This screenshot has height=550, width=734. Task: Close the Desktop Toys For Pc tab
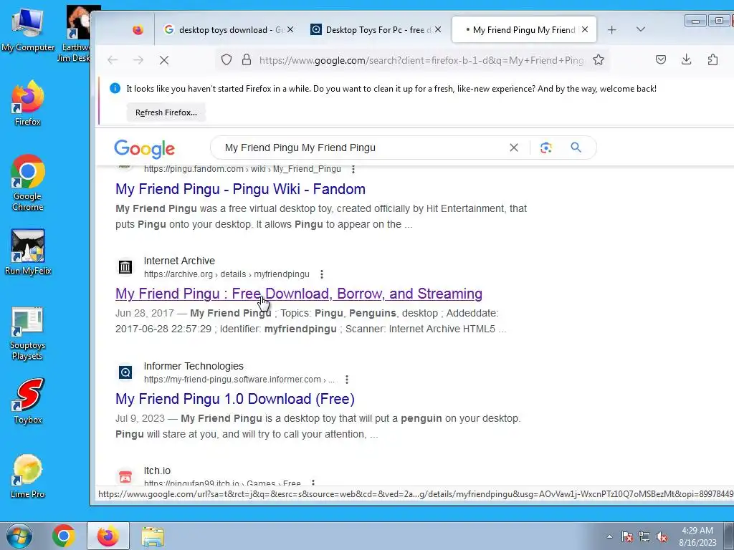(x=438, y=29)
